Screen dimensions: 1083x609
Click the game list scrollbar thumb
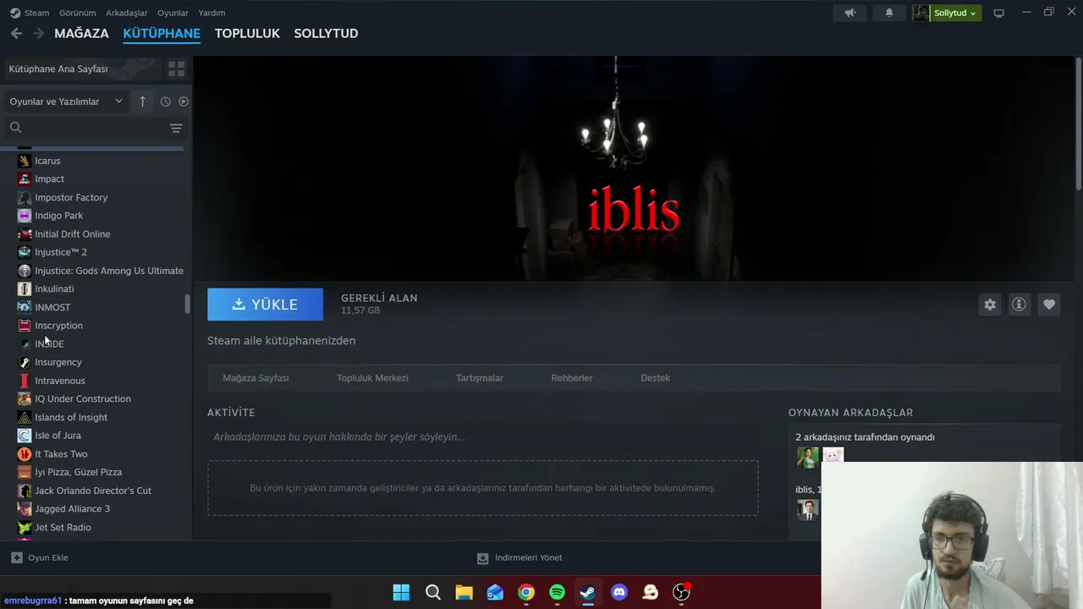188,304
